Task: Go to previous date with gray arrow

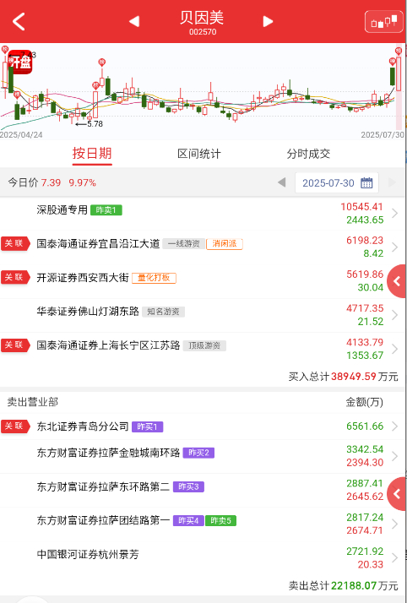Action: (x=282, y=182)
